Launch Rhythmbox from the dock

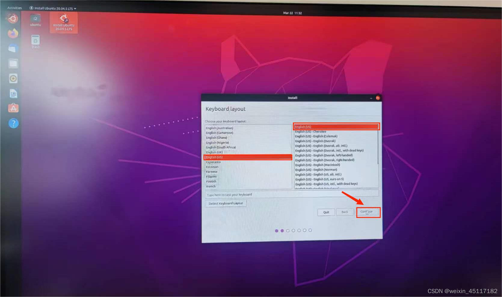coord(13,79)
